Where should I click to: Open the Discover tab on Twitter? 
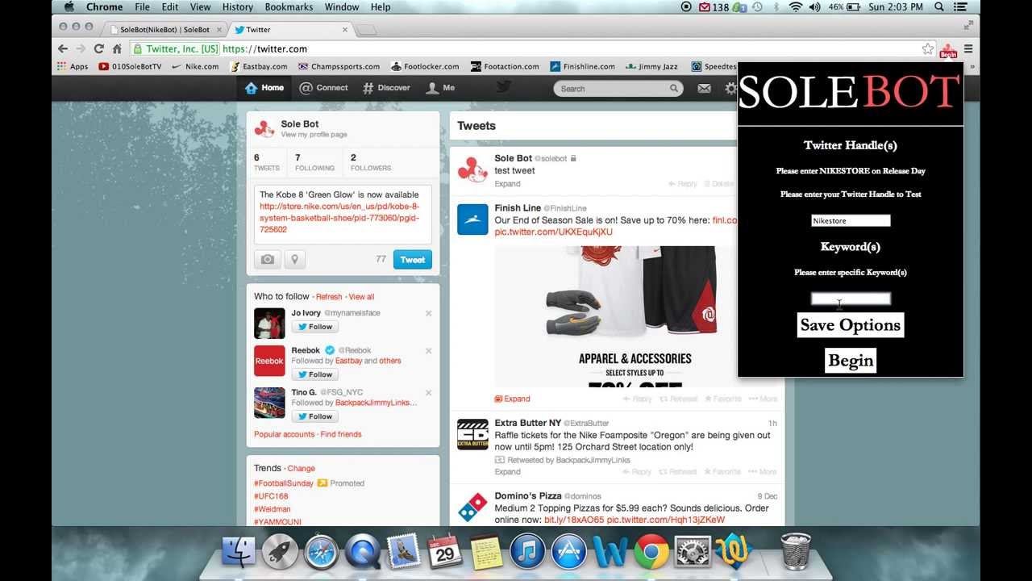coord(386,88)
